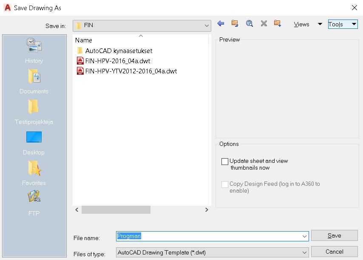Click the Views menu label
The image size is (363, 260).
pos(301,24)
